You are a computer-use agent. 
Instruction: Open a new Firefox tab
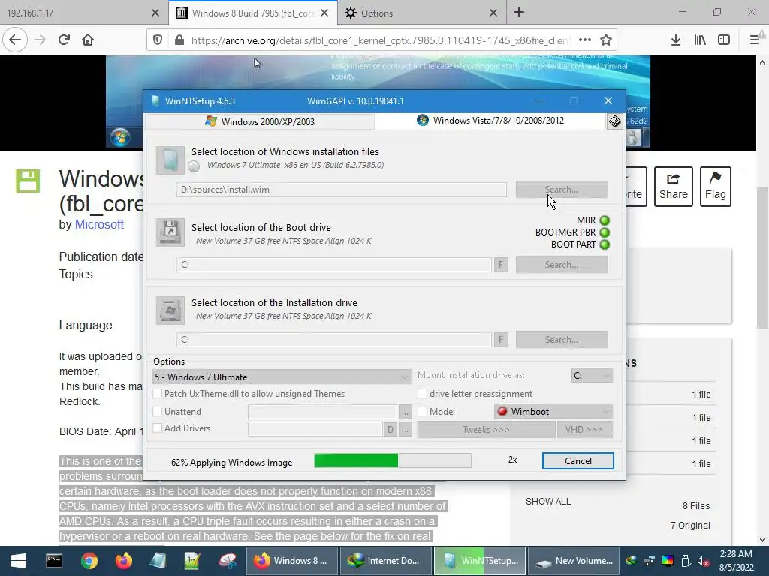tap(519, 13)
